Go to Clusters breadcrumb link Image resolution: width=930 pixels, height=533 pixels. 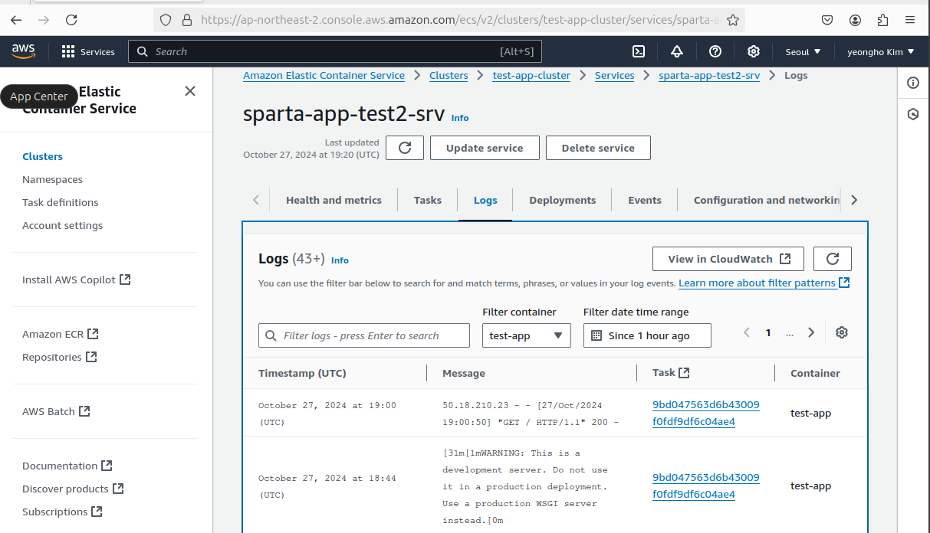449,75
